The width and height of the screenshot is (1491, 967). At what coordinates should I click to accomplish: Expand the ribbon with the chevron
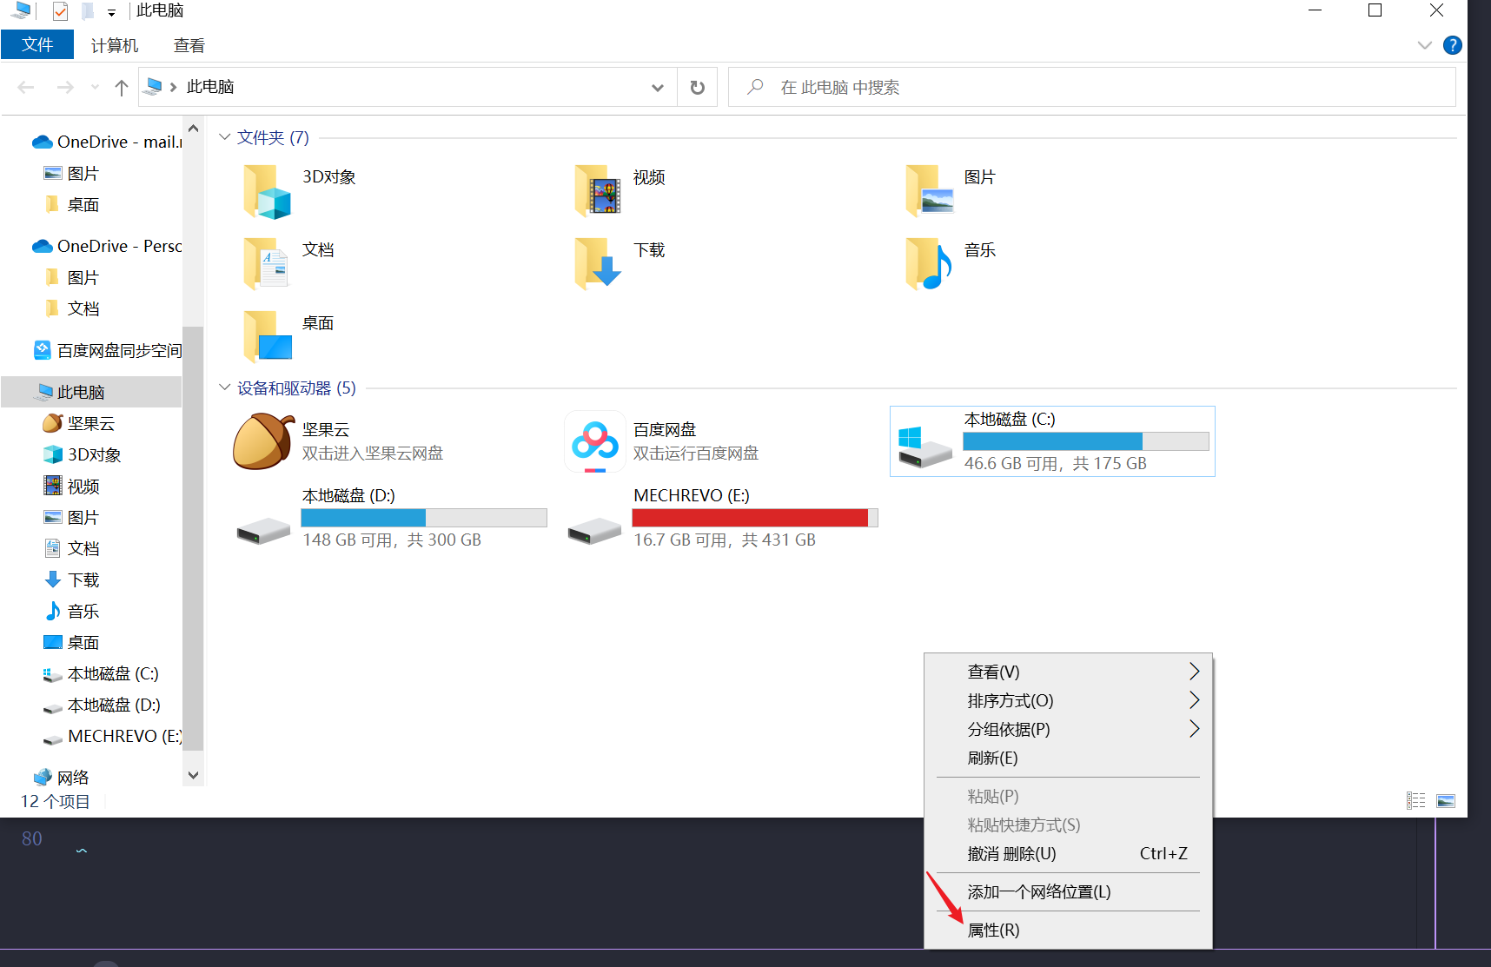point(1424,45)
